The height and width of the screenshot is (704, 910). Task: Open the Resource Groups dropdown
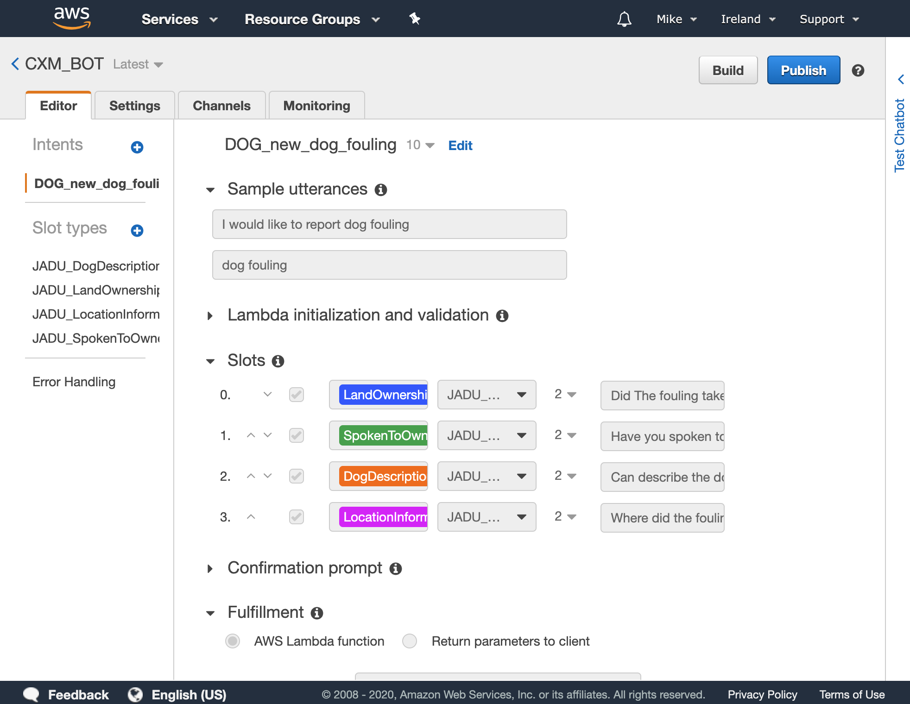312,19
